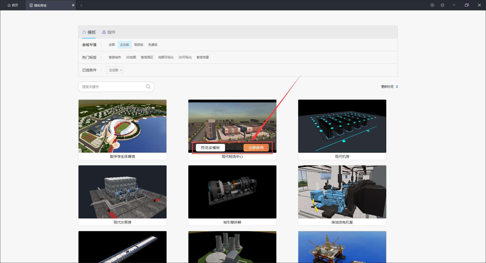Restore down the application window
This screenshot has height=263, width=486.
pyautogui.click(x=467, y=5)
